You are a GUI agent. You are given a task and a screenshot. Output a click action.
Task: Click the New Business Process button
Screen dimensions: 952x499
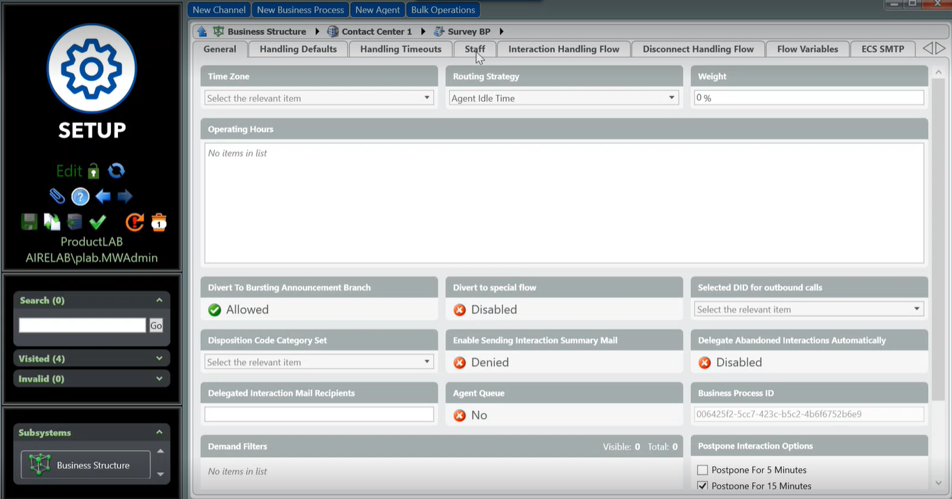tap(300, 10)
